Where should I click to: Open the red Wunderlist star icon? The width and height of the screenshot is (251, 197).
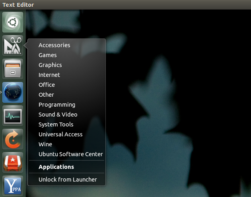tap(13, 163)
